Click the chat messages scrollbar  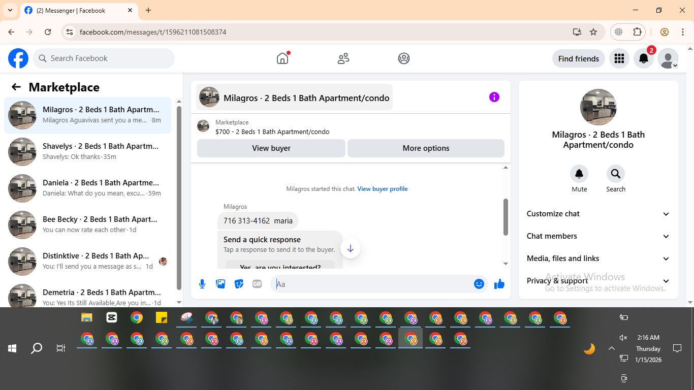(506, 216)
